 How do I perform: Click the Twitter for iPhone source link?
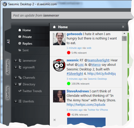(x=98, y=110)
